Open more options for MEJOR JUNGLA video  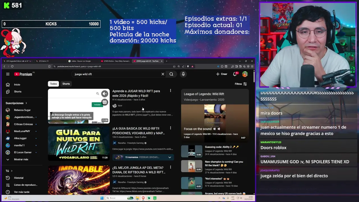(170, 167)
